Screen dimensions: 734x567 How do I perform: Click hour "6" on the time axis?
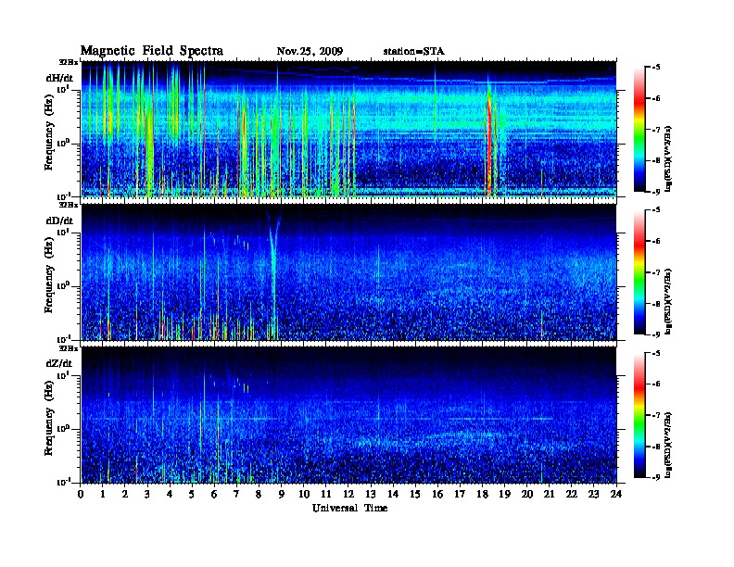(x=214, y=495)
